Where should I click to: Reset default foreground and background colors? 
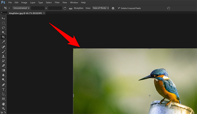click(2, 112)
